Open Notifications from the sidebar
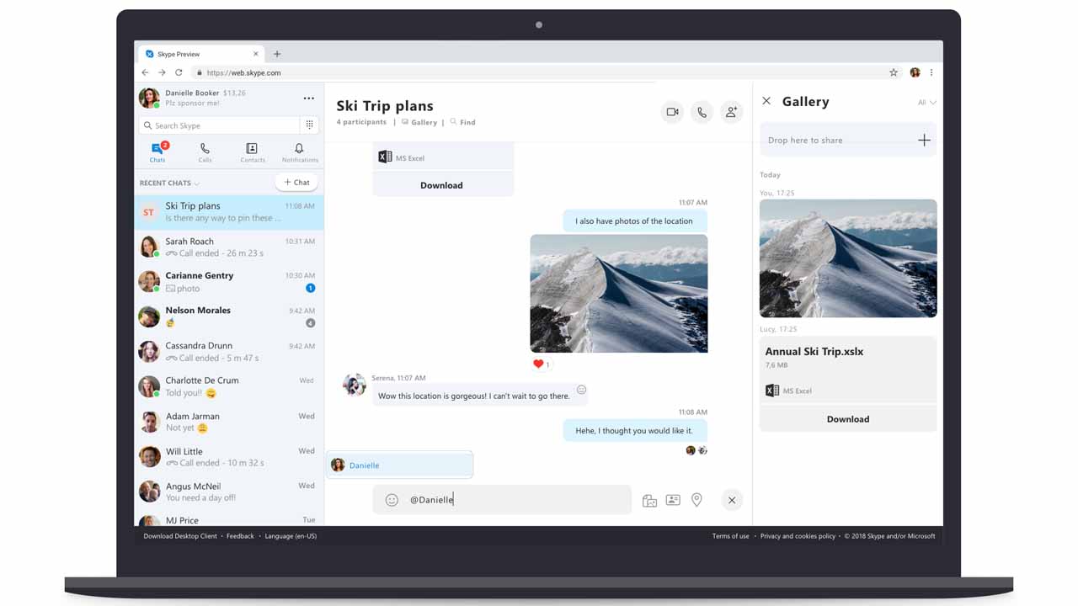The height and width of the screenshot is (606, 1078). click(299, 151)
